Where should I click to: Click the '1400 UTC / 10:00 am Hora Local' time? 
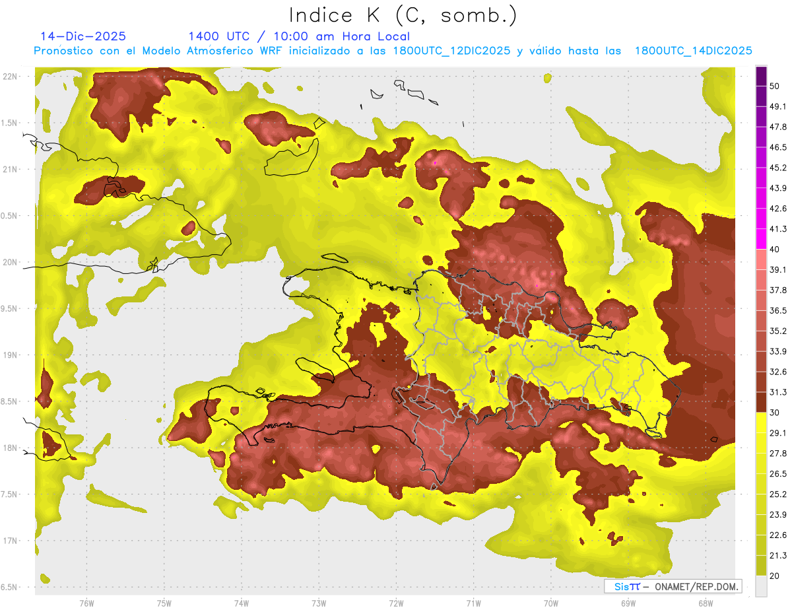coord(299,36)
